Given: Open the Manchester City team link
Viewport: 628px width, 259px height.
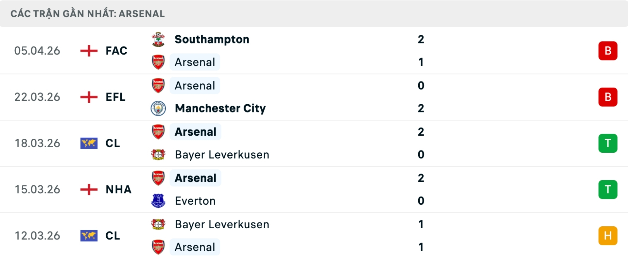Looking at the screenshot, I should pos(220,109).
